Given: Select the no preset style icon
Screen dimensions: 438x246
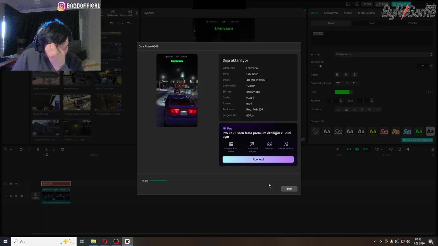Looking at the screenshot, I should 315,131.
